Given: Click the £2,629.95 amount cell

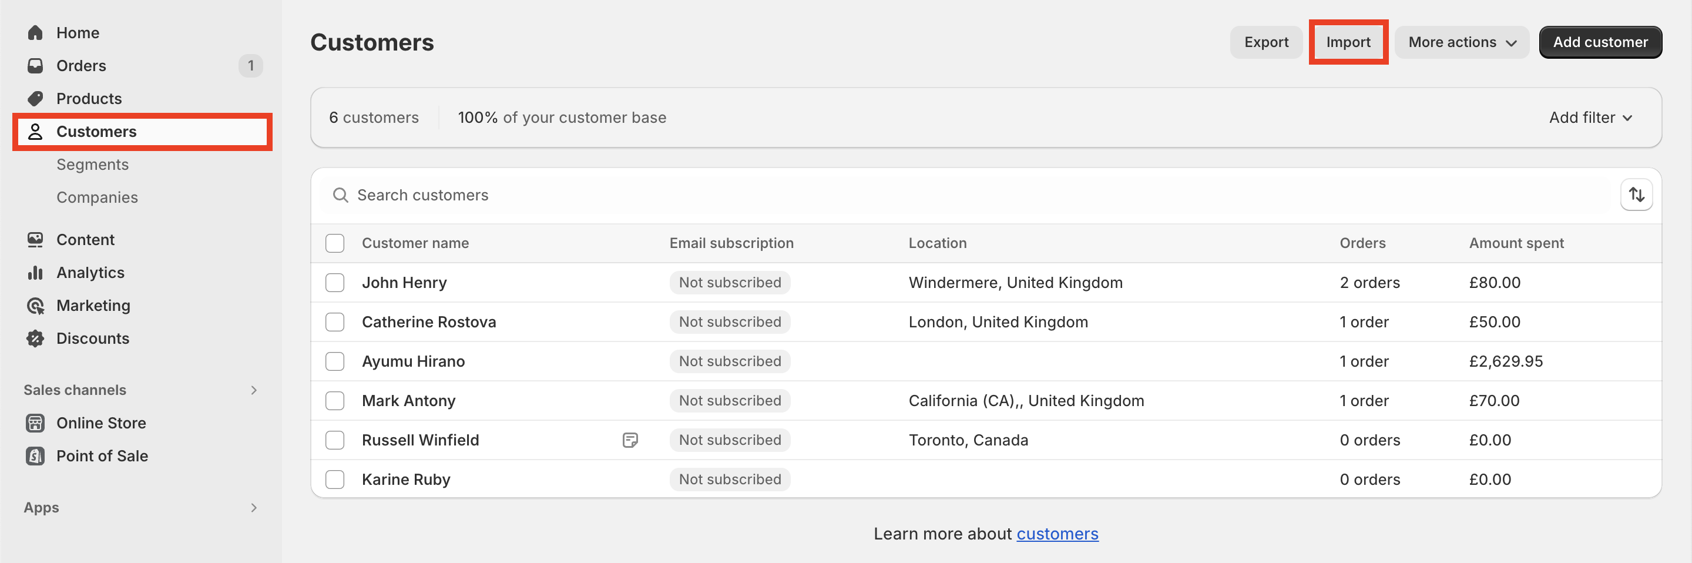Looking at the screenshot, I should point(1505,361).
